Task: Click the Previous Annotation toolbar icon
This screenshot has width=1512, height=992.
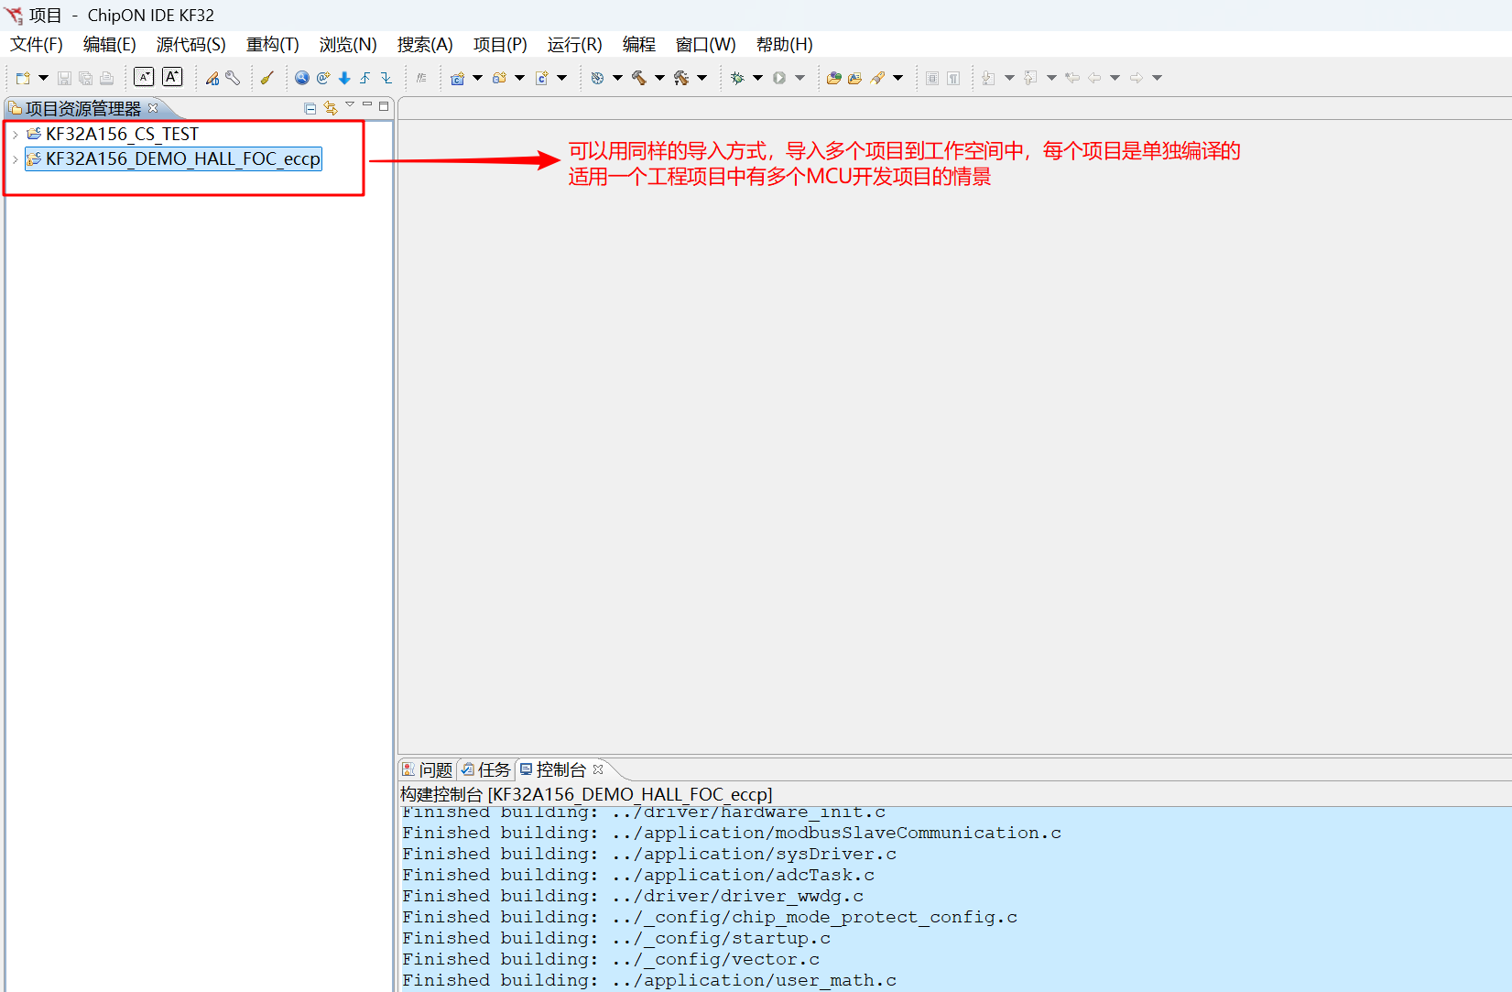Action: click(x=1030, y=78)
